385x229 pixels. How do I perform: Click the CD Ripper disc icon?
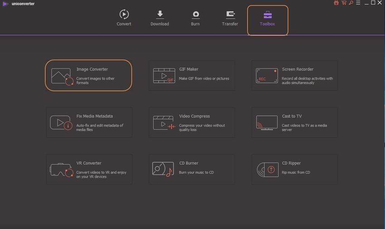coord(267,170)
